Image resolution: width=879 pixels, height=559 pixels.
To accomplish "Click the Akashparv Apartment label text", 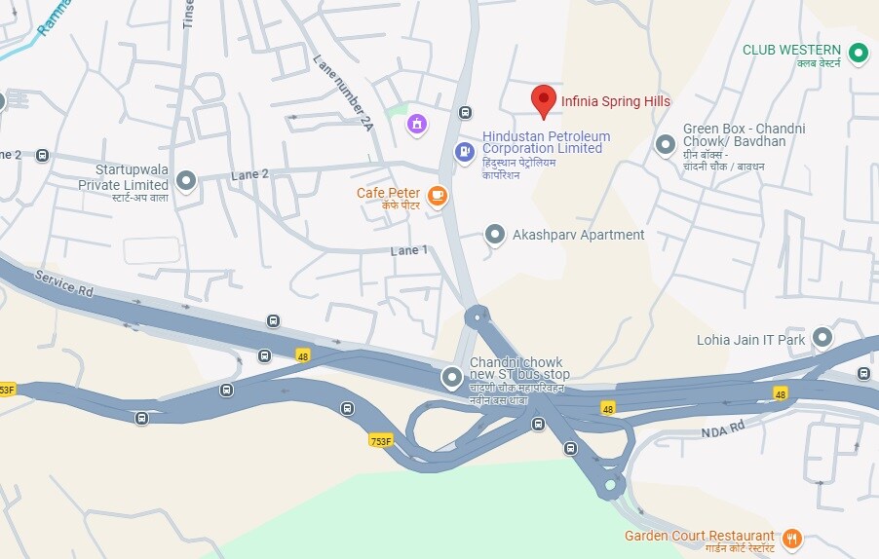I will pos(579,235).
